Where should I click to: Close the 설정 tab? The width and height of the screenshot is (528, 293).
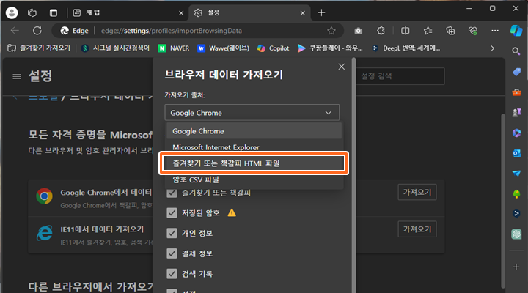[302, 13]
